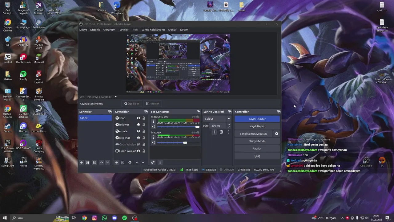Viewport: 394px width, 222px height.
Task: Move source up in the Kaynaklar toolbar
Action: [137, 162]
